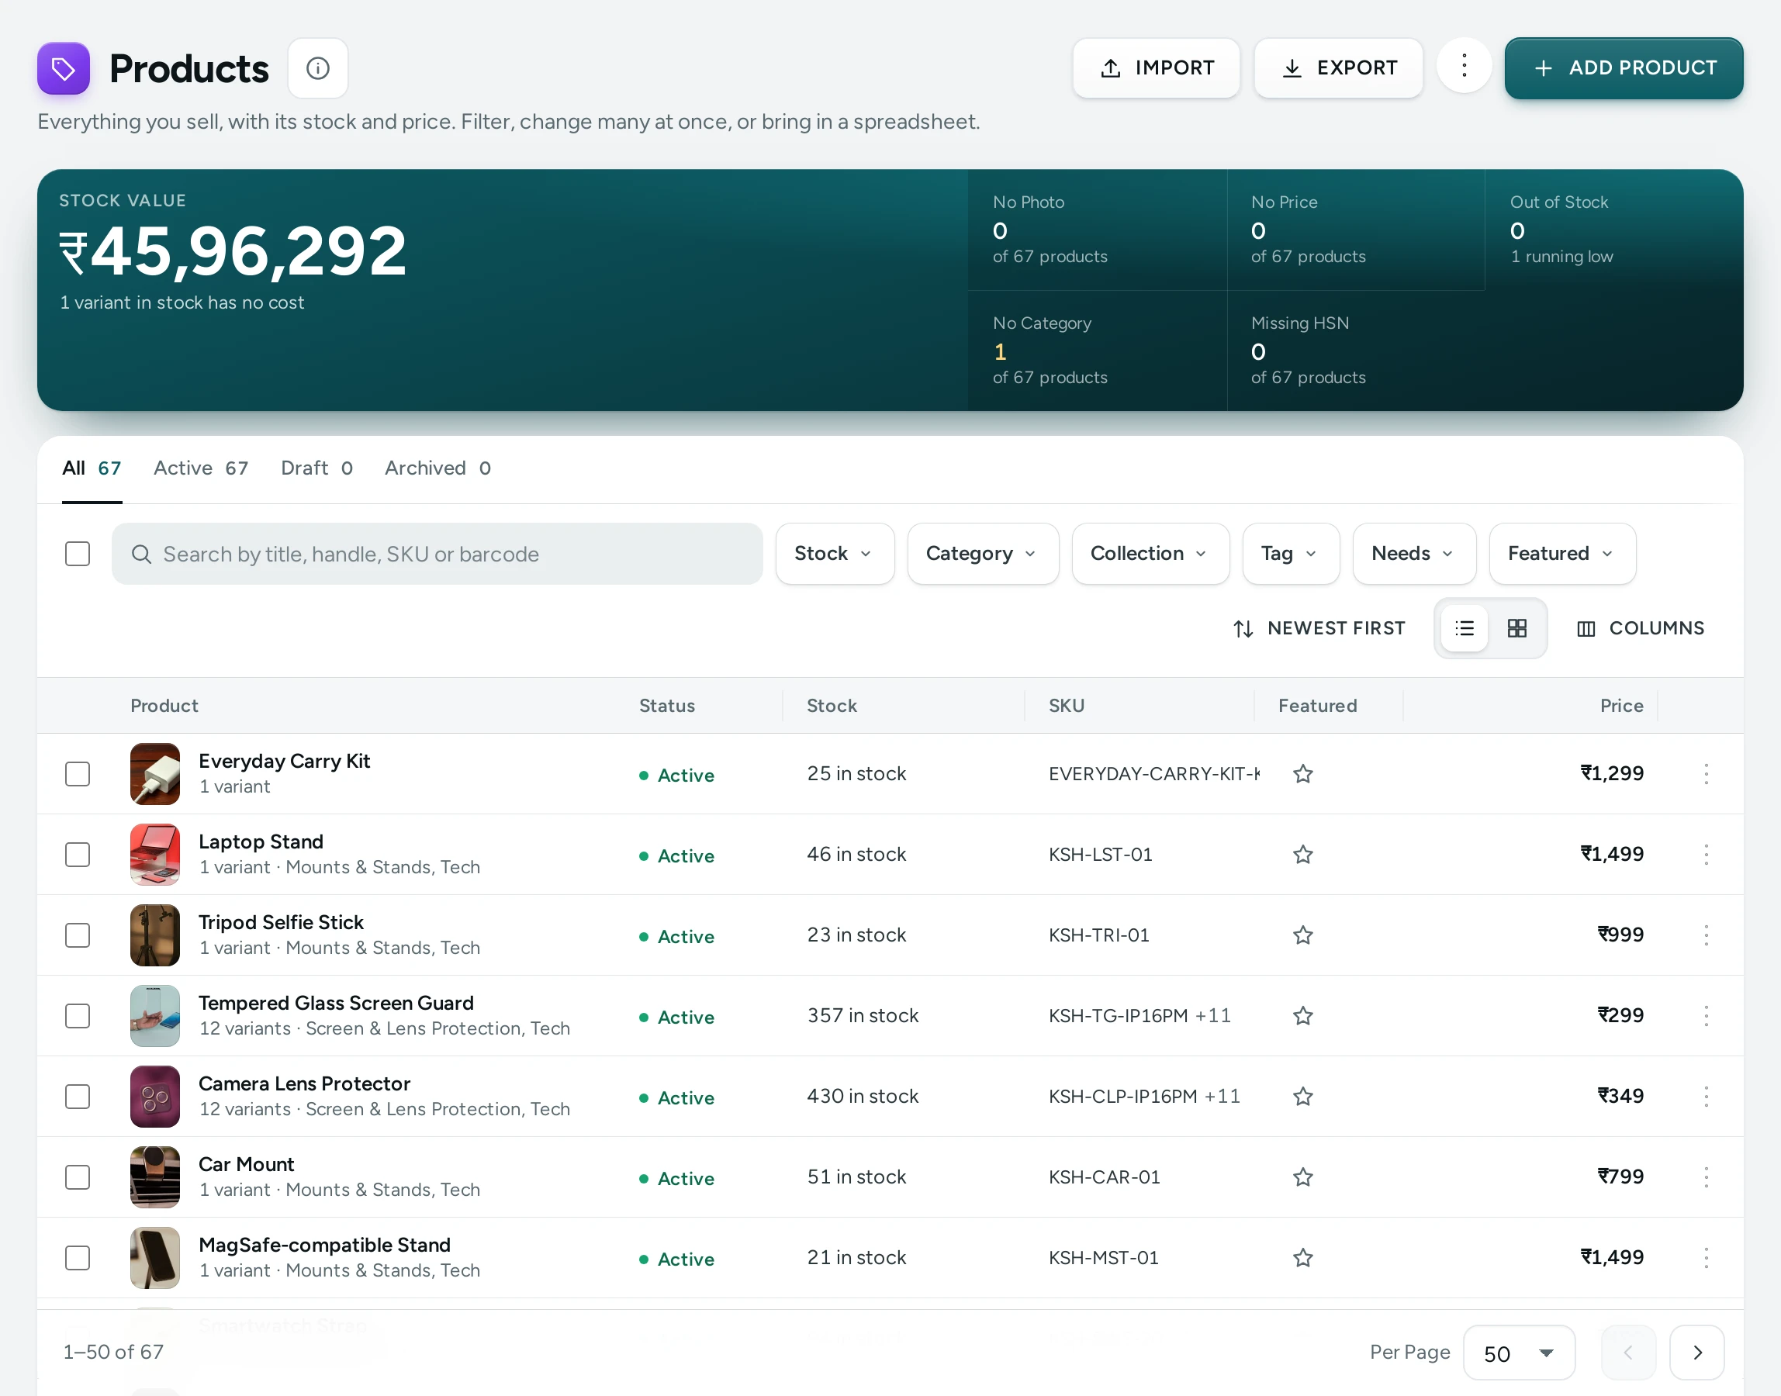The width and height of the screenshot is (1781, 1396).
Task: Open the Collection filter dropdown
Action: point(1150,553)
